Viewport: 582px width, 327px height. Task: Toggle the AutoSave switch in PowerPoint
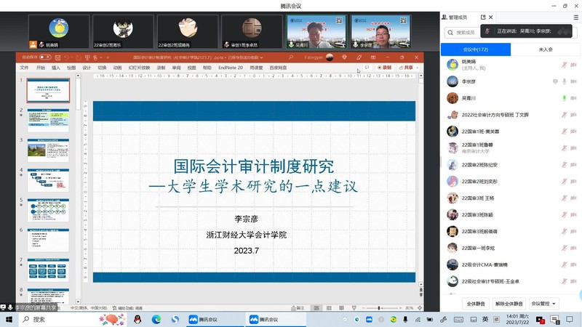click(44, 56)
